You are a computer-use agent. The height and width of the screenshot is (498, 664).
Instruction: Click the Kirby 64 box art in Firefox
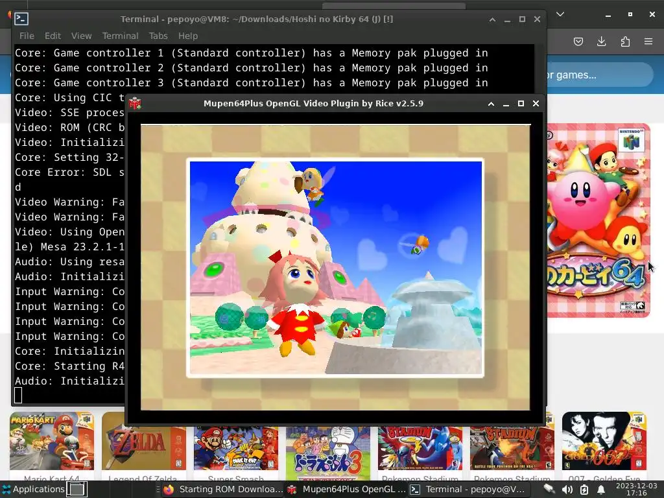click(599, 220)
